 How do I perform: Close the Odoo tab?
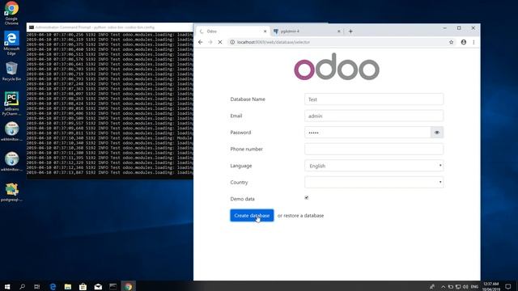click(x=265, y=32)
